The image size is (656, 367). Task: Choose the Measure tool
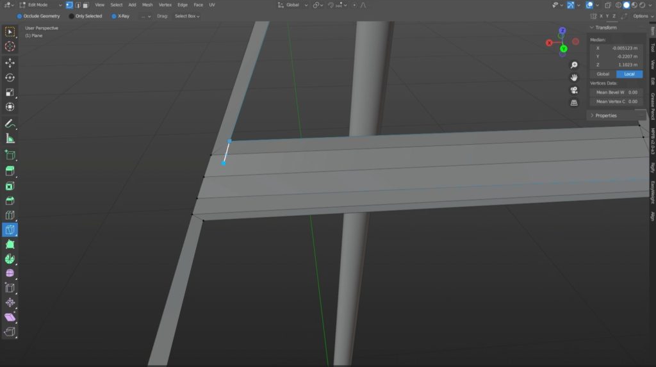10,138
